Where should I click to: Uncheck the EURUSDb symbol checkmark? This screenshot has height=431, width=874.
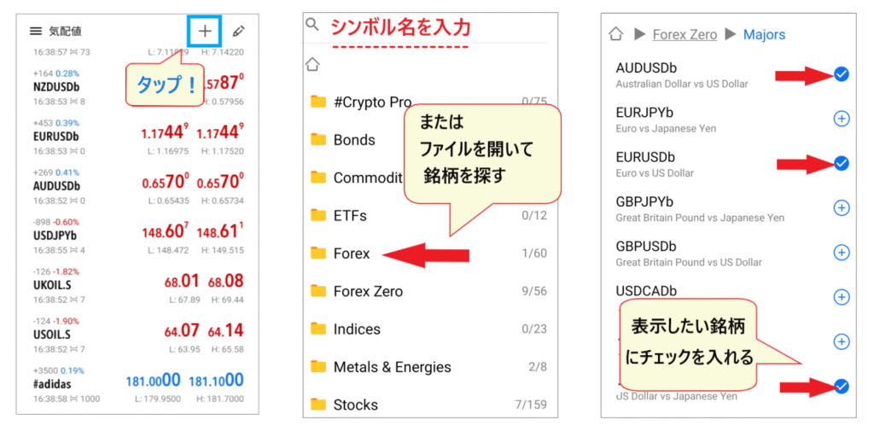pos(841,163)
